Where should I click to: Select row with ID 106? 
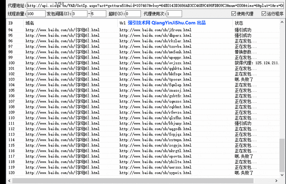[143, 96]
